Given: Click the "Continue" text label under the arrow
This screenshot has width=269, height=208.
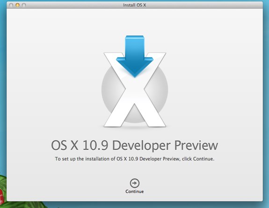Looking at the screenshot, I should [135, 191].
